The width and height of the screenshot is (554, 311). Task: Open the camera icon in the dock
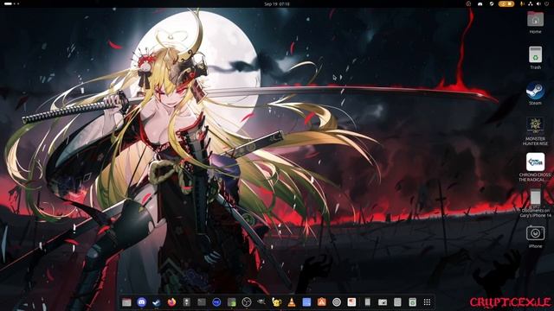[x=383, y=302]
